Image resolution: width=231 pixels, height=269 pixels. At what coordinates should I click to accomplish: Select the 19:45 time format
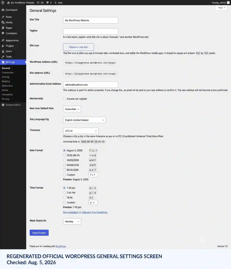[64, 198]
